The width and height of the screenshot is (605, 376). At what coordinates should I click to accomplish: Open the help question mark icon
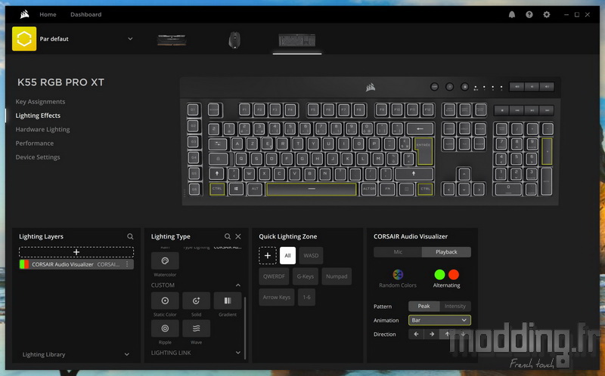pyautogui.click(x=529, y=14)
